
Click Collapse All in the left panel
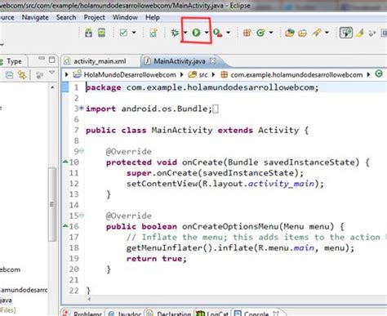point(9,75)
